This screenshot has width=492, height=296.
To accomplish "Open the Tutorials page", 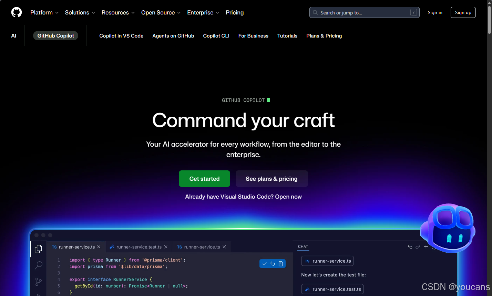I will click(287, 36).
